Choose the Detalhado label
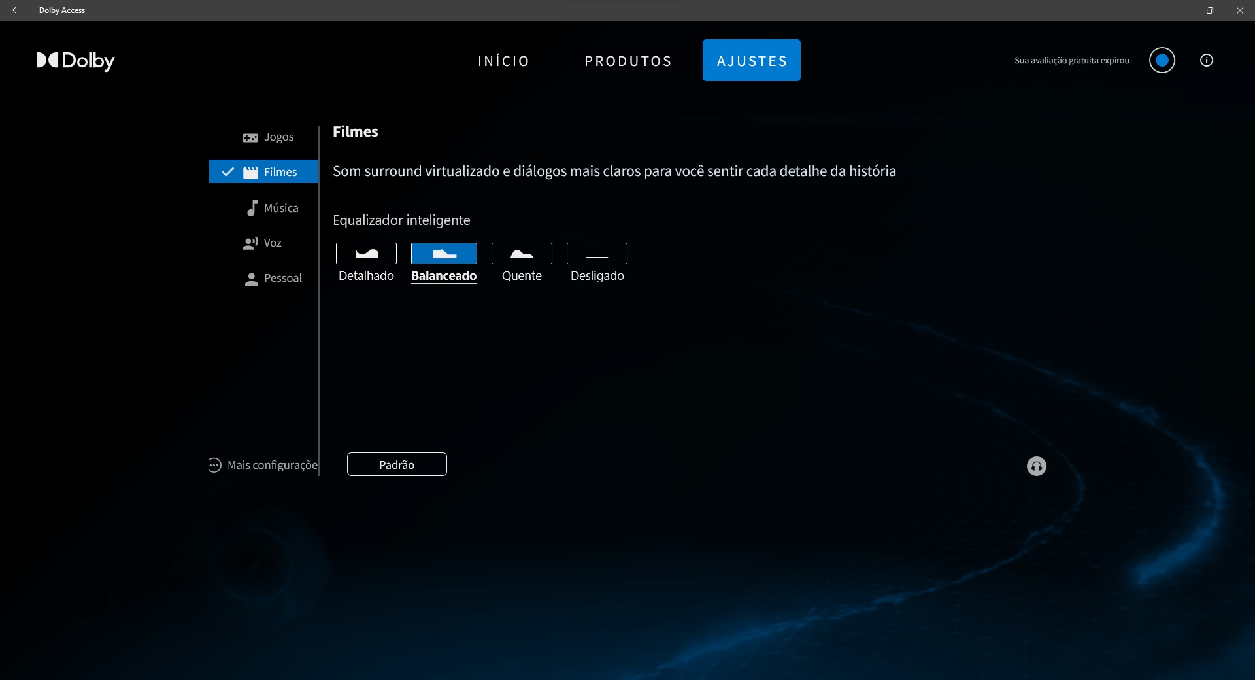 point(366,275)
